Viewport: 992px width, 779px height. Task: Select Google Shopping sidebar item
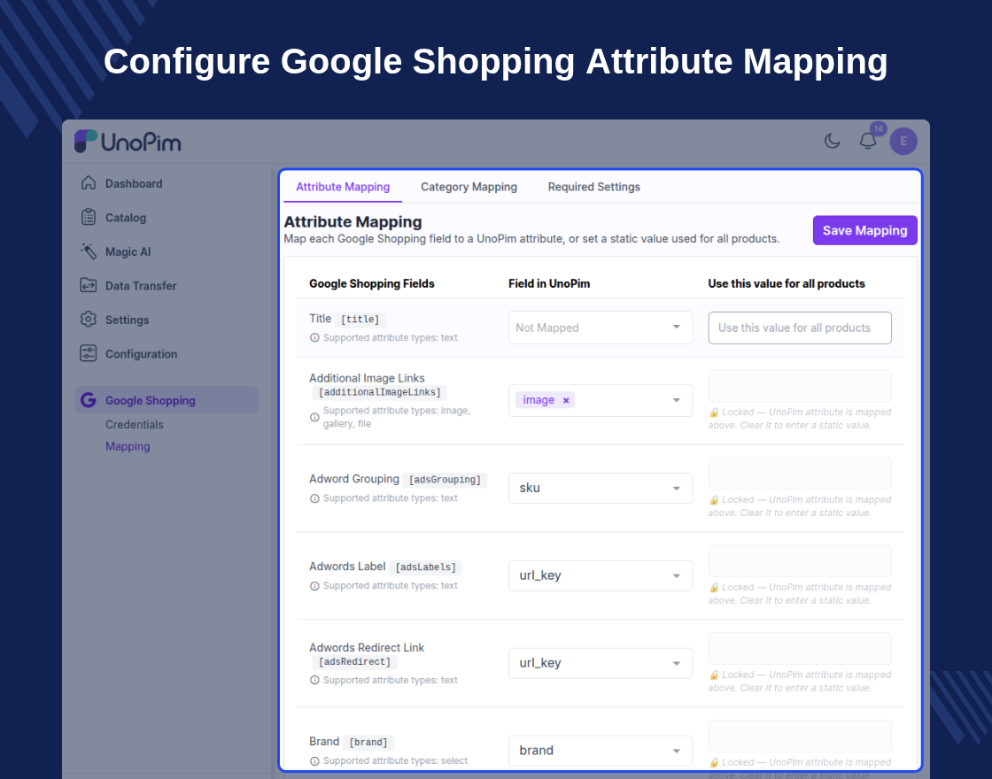pos(167,400)
